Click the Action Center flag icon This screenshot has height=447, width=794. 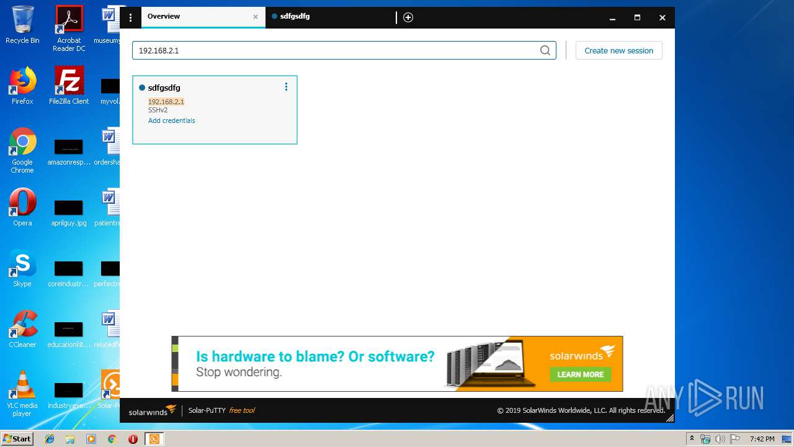[x=734, y=439]
